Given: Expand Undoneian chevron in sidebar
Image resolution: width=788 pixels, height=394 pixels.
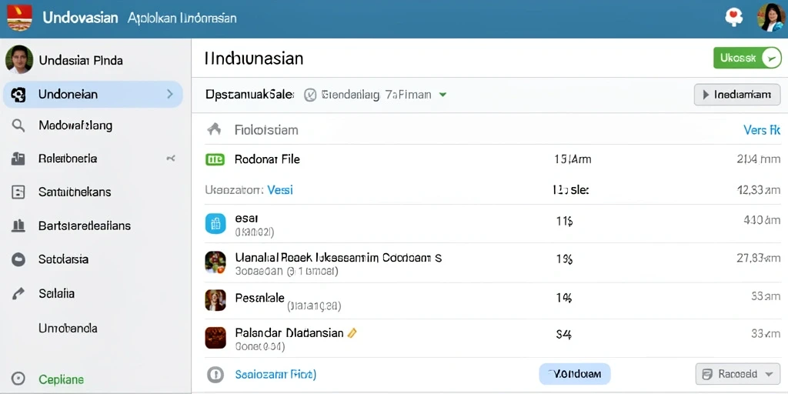Looking at the screenshot, I should (x=170, y=94).
